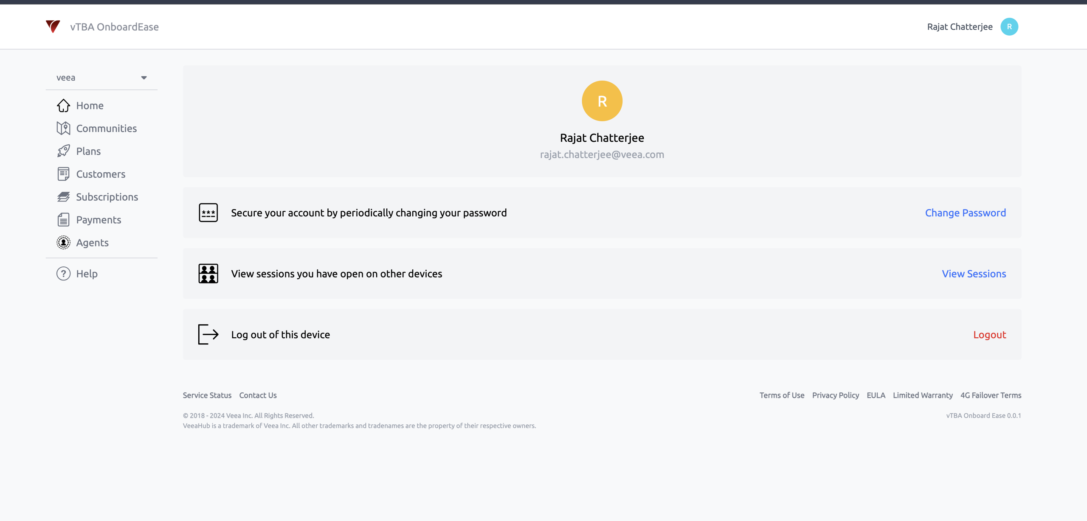Go to Home in sidebar
The image size is (1087, 521).
coord(90,105)
